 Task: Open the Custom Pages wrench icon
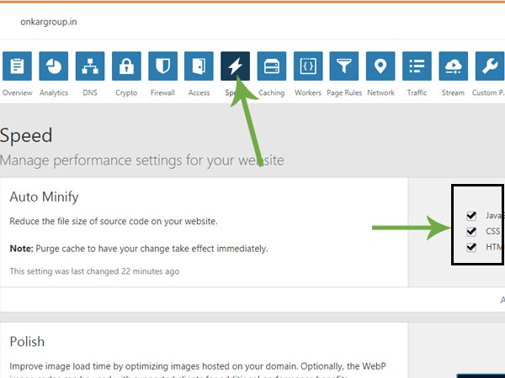(490, 66)
